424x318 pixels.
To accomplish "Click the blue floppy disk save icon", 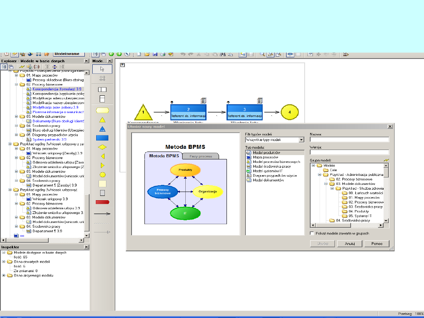I will point(155,54).
